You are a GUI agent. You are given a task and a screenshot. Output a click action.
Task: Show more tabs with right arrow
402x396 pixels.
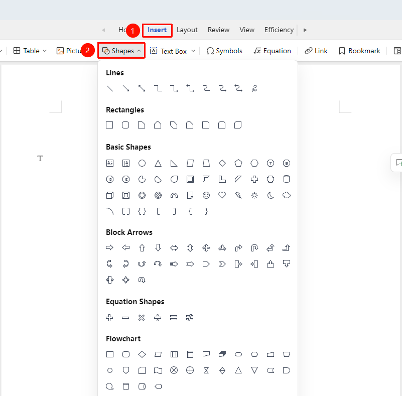click(x=305, y=30)
